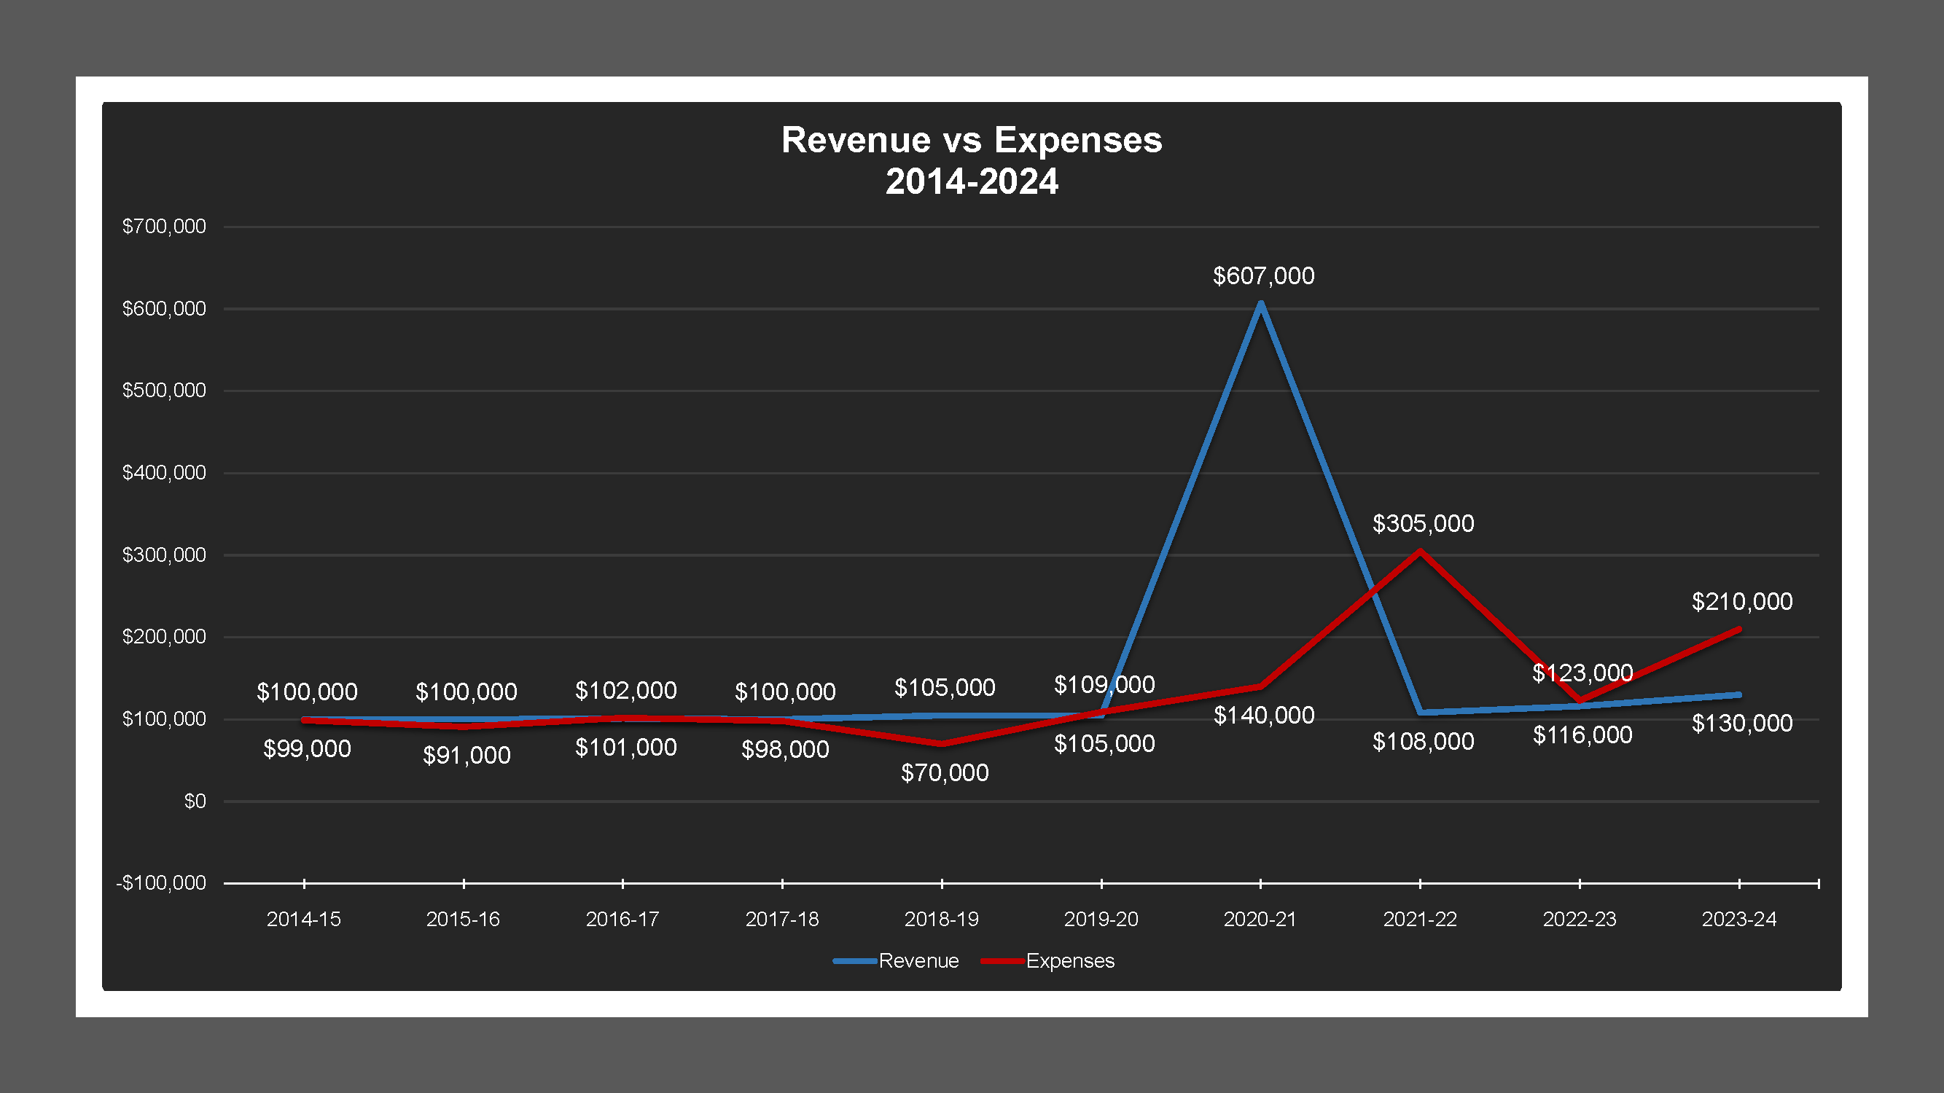Click the 2022-23 x-axis label

(1580, 919)
